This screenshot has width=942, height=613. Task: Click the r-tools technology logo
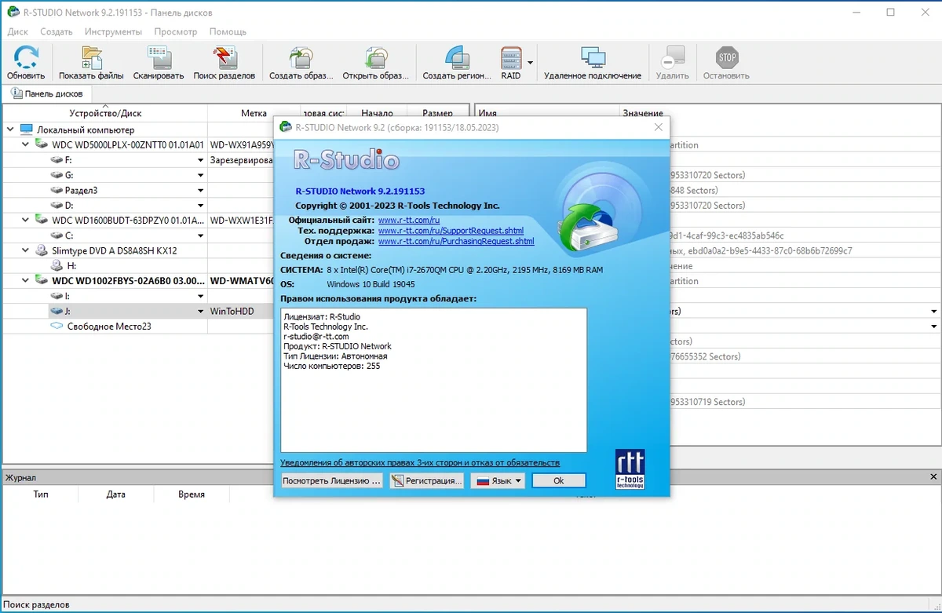click(630, 469)
